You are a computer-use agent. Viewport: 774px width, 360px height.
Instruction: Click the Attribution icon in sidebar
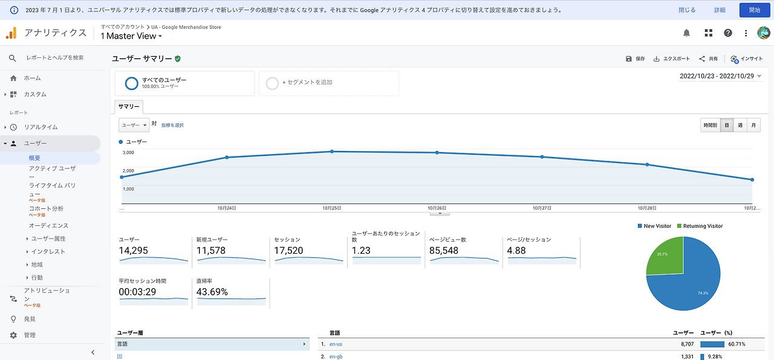coord(13,298)
